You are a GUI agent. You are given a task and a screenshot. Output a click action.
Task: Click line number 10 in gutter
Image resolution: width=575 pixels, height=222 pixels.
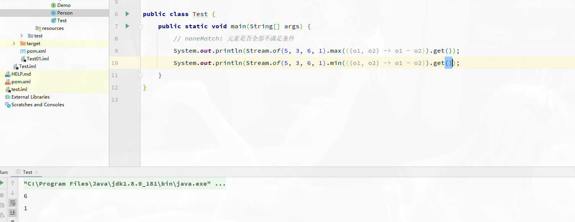pos(115,63)
